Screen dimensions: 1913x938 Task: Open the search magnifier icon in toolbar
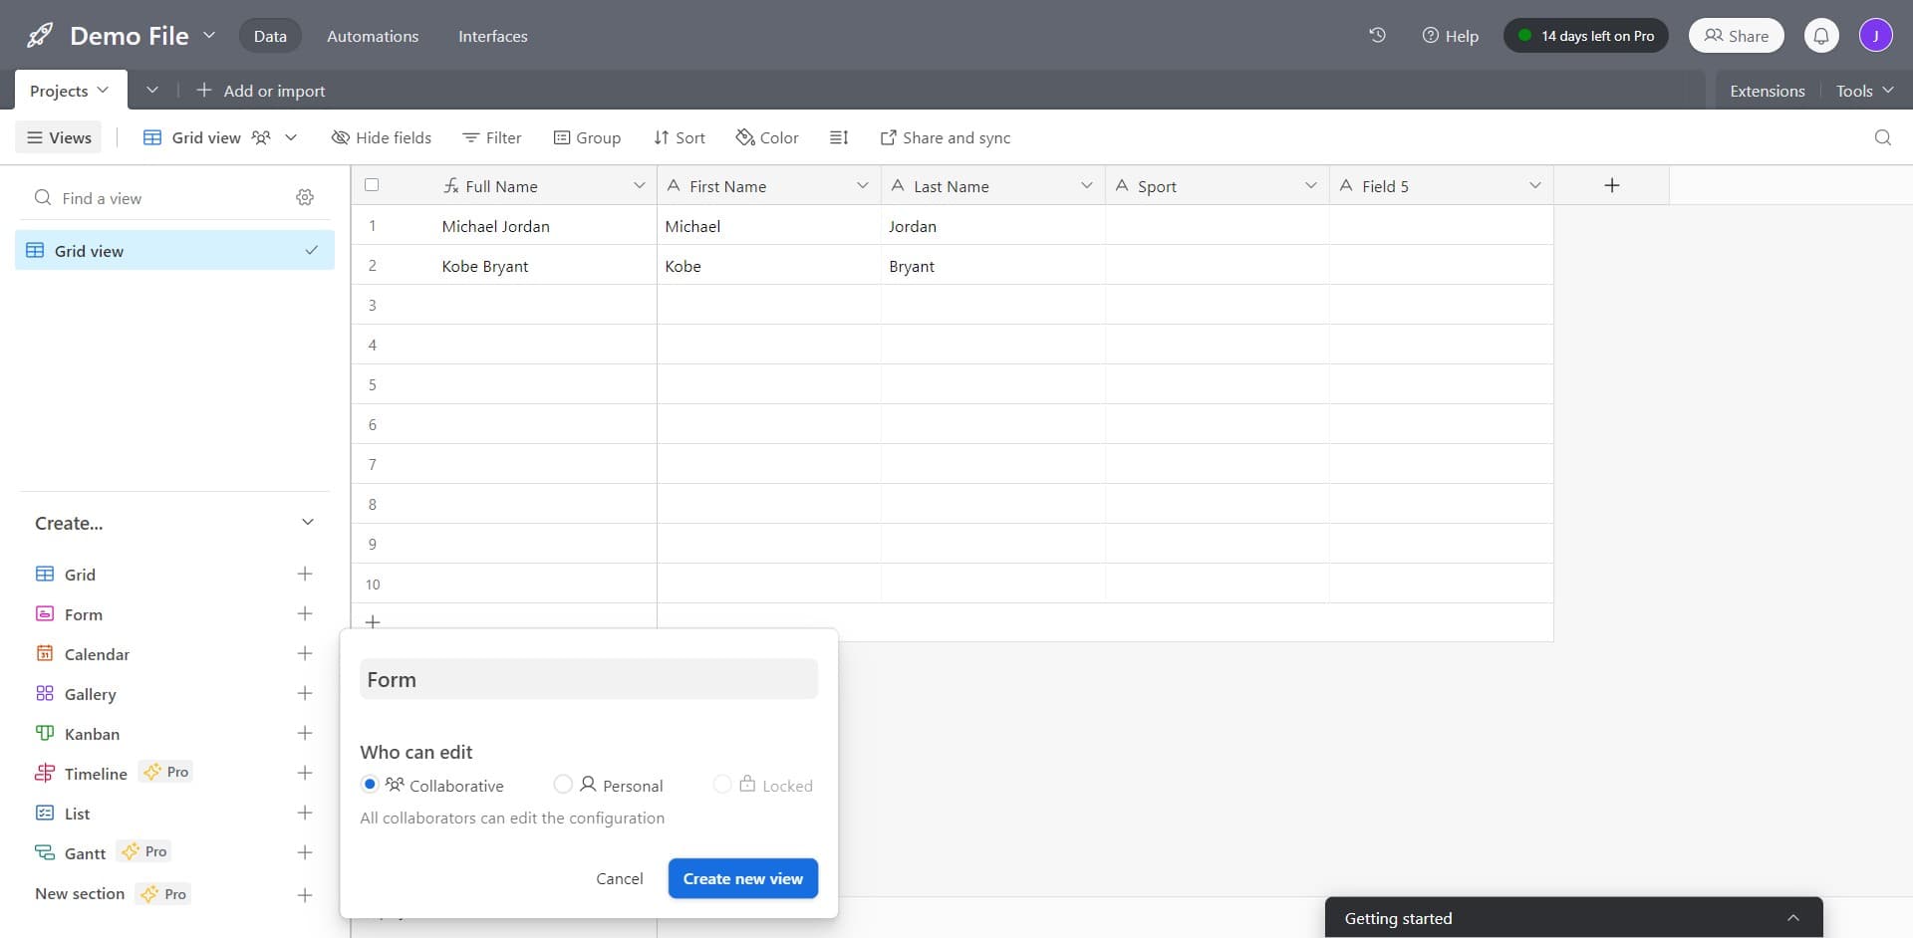[x=1882, y=137]
